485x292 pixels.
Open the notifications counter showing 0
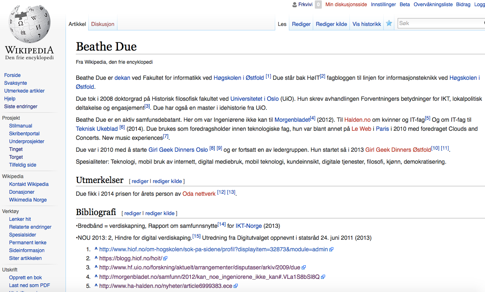click(x=318, y=5)
